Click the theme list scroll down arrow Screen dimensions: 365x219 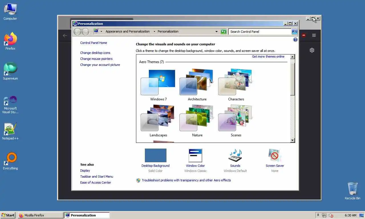tap(292, 140)
